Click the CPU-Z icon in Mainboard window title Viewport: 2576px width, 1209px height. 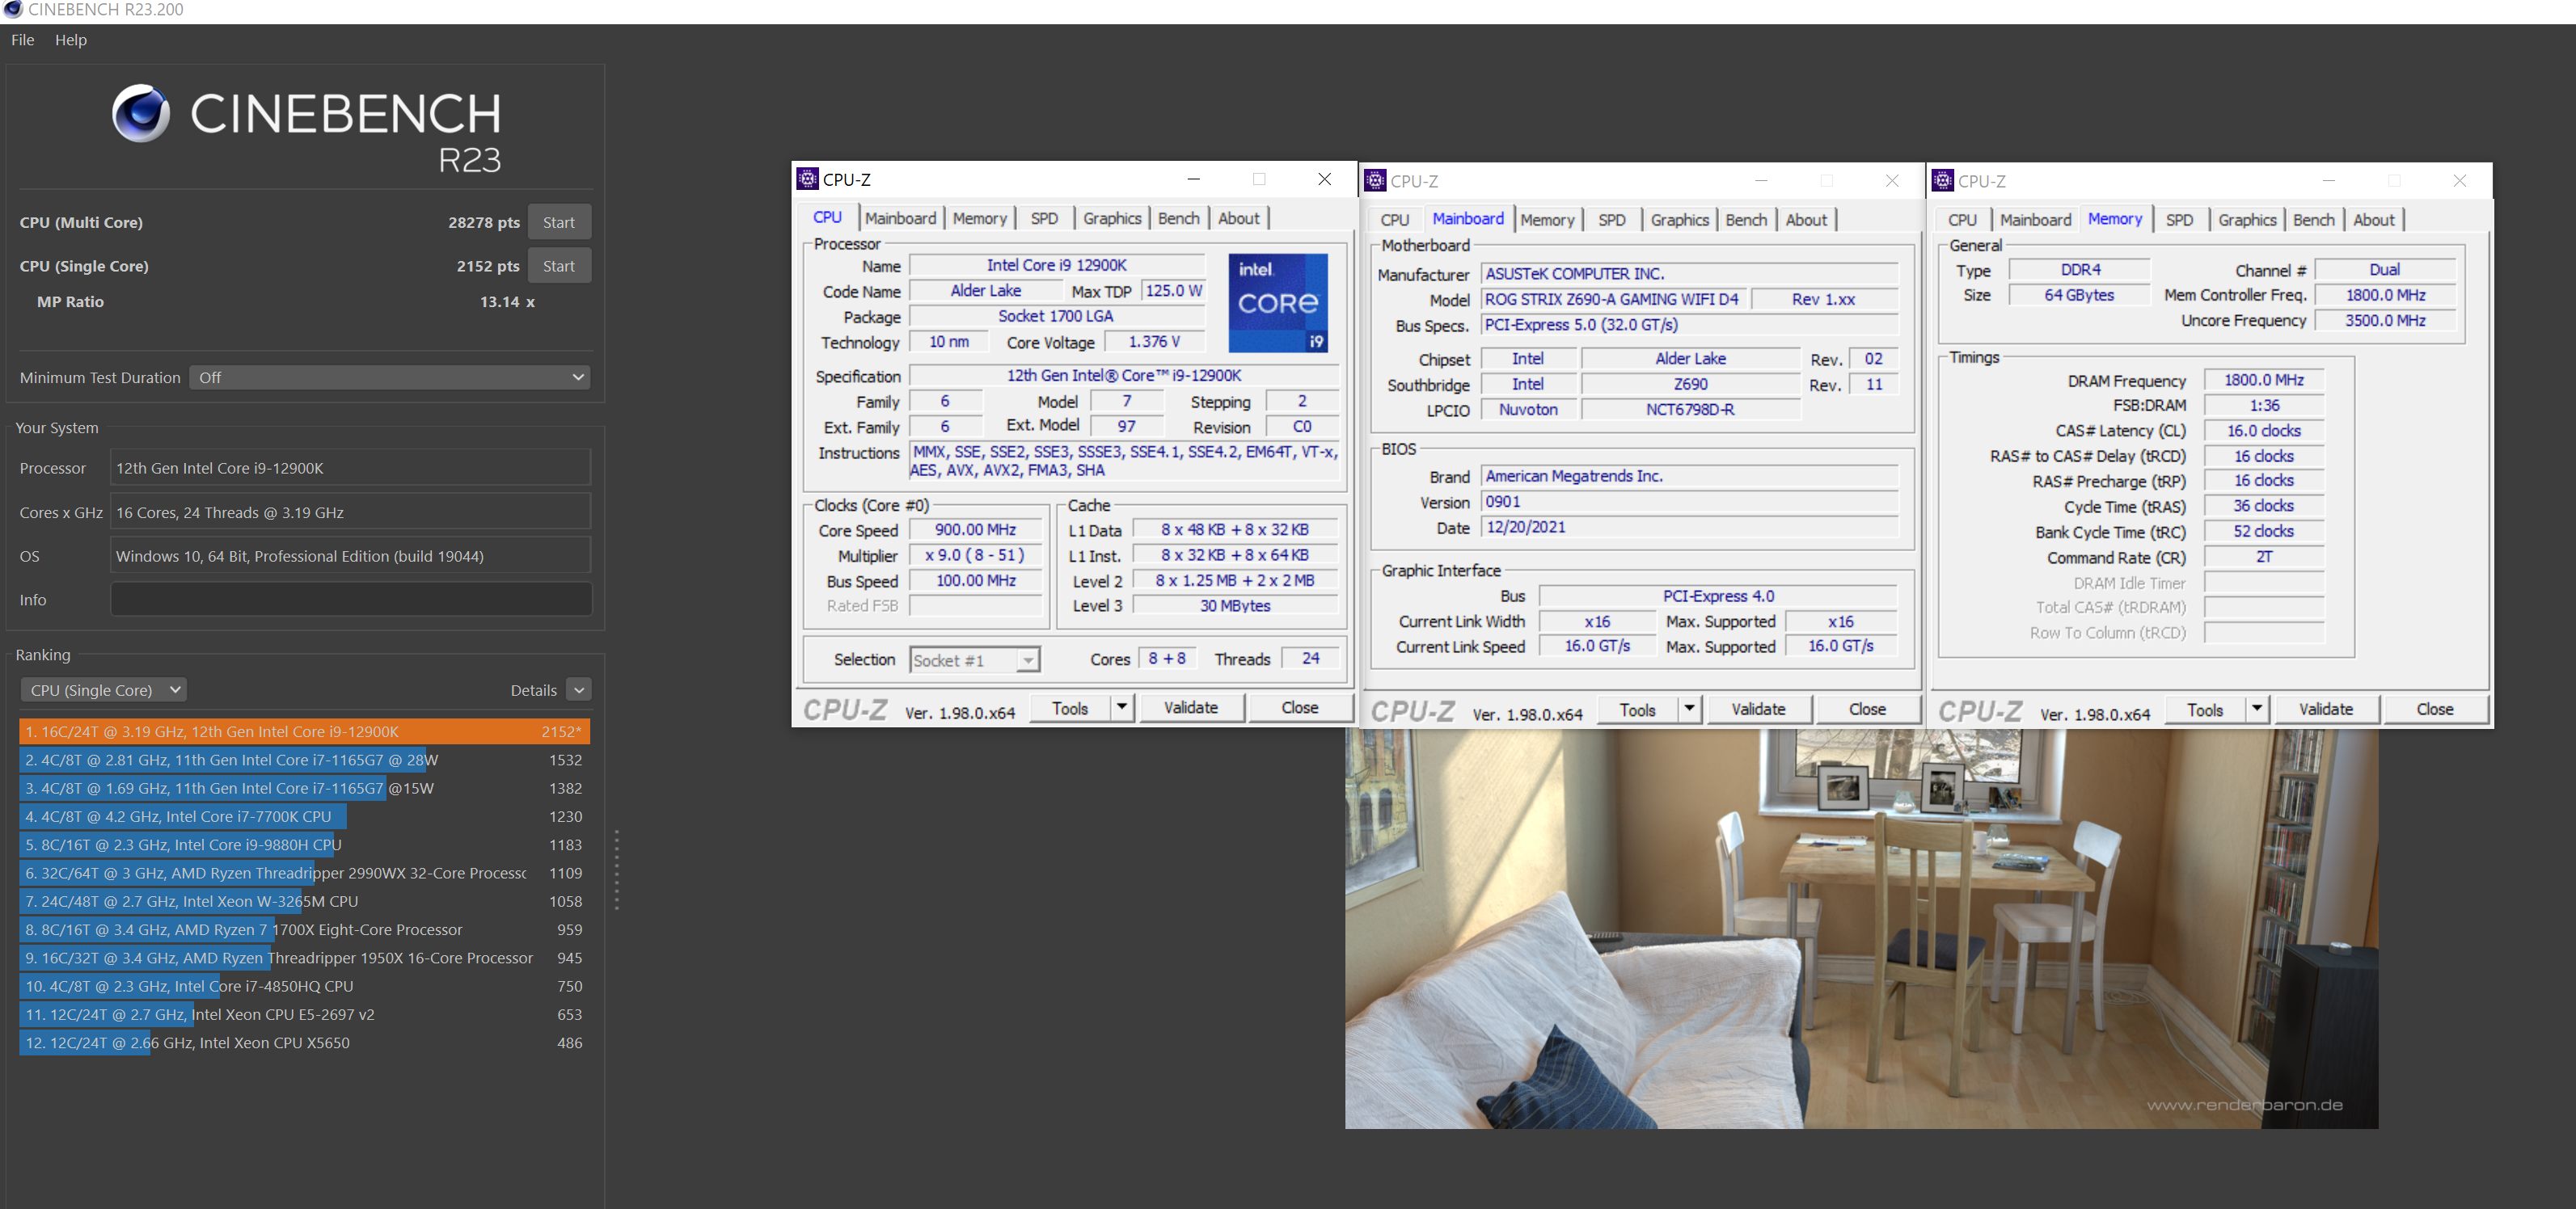[x=1375, y=181]
